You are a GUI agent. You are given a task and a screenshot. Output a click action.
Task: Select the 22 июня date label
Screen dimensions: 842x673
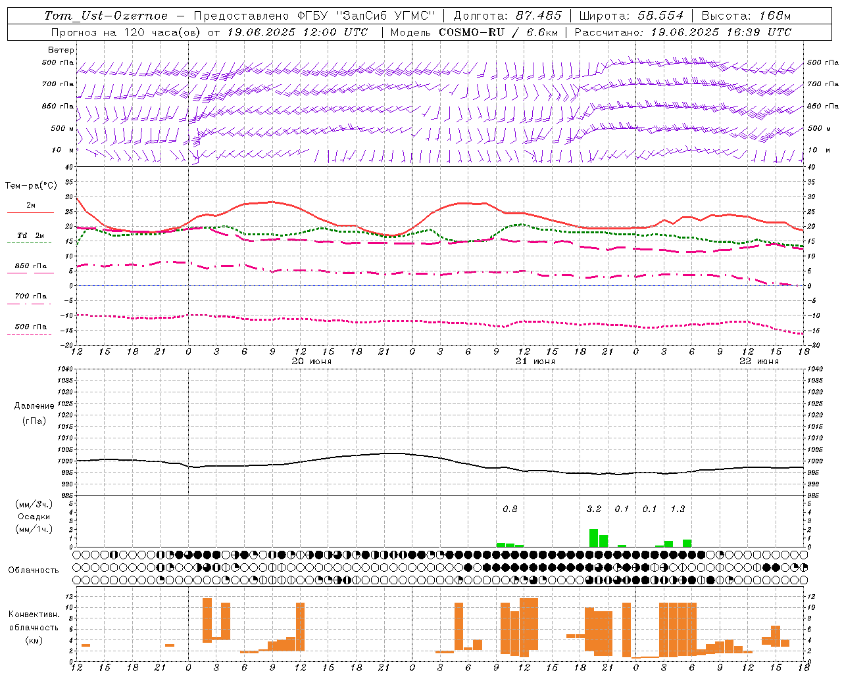point(759,361)
